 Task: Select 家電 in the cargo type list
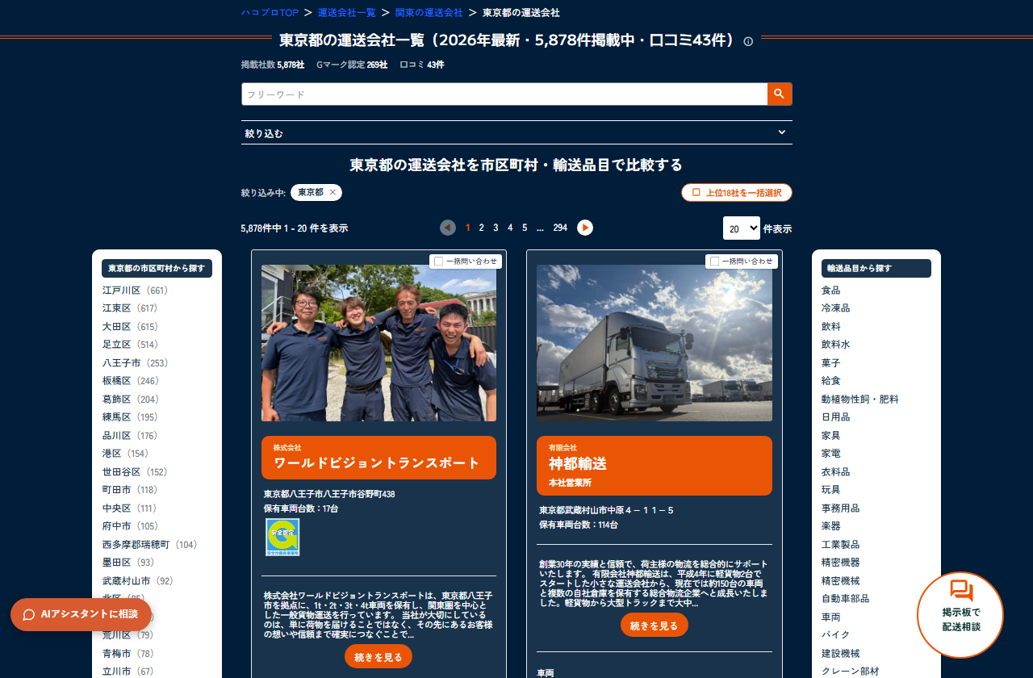[830, 454]
